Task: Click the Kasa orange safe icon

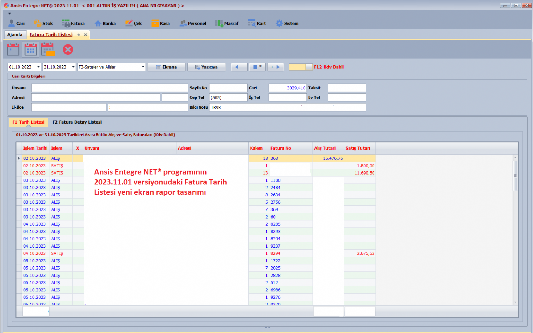Action: 155,23
